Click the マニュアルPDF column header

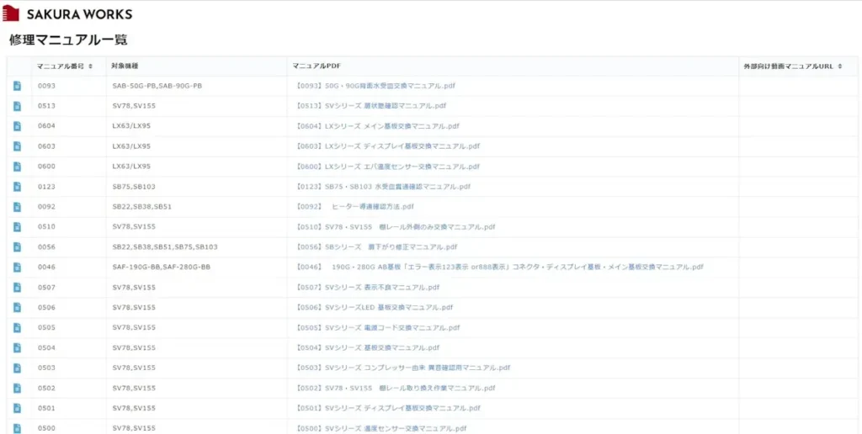pos(316,66)
